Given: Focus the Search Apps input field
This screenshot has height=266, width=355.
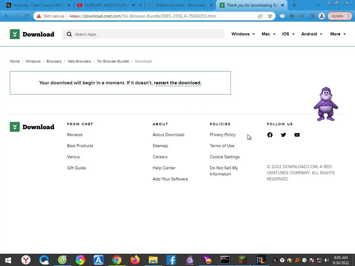Looking at the screenshot, I should pos(143,34).
